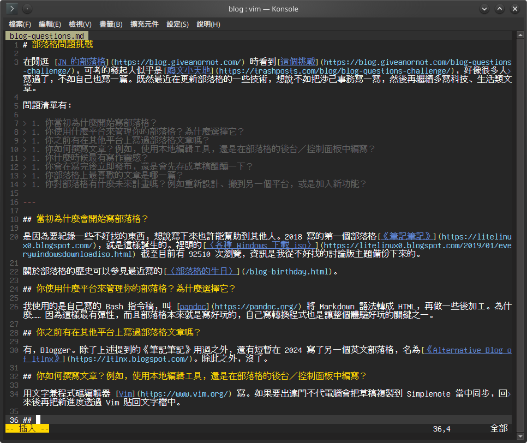The width and height of the screenshot is (527, 443).
Task: Open the 書籤(B) menu
Action: click(x=111, y=24)
